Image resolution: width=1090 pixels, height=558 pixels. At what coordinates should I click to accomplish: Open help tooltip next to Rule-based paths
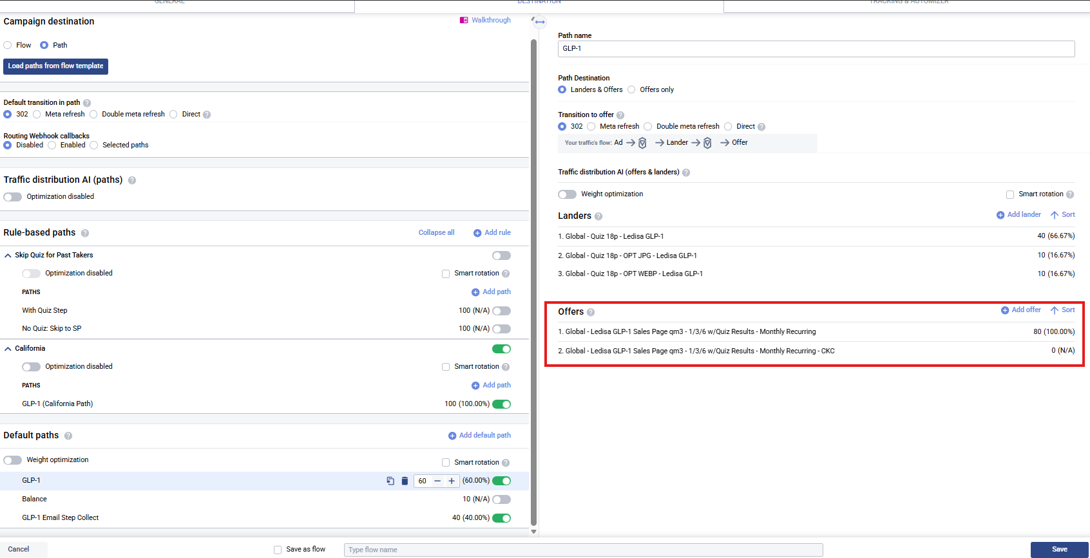coord(85,233)
